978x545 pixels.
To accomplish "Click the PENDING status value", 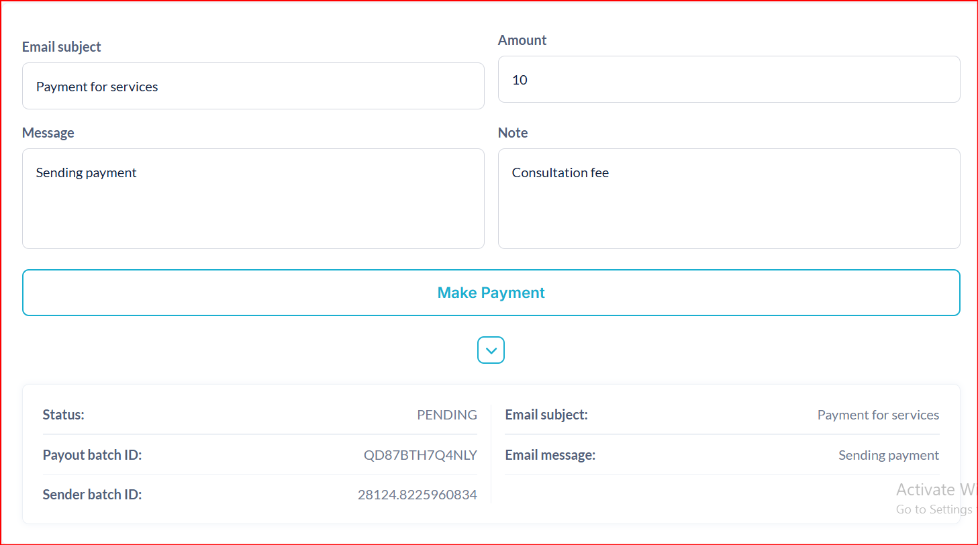I will [x=447, y=415].
